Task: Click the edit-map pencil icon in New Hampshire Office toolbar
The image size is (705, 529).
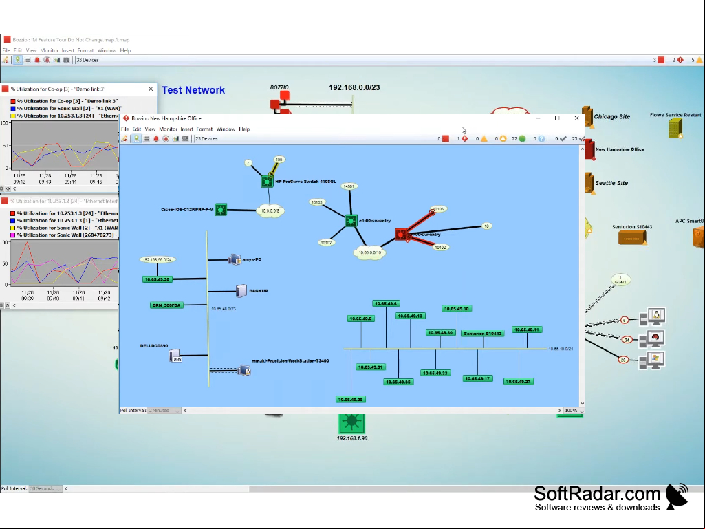Action: (124, 138)
